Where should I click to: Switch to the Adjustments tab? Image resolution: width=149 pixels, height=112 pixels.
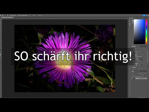[x=138, y=46]
